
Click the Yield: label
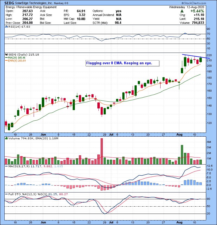click(96, 19)
